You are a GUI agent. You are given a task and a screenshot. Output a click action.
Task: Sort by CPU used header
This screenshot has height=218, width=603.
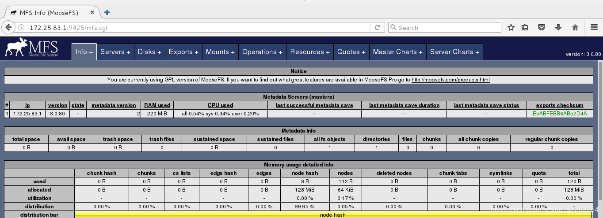220,105
